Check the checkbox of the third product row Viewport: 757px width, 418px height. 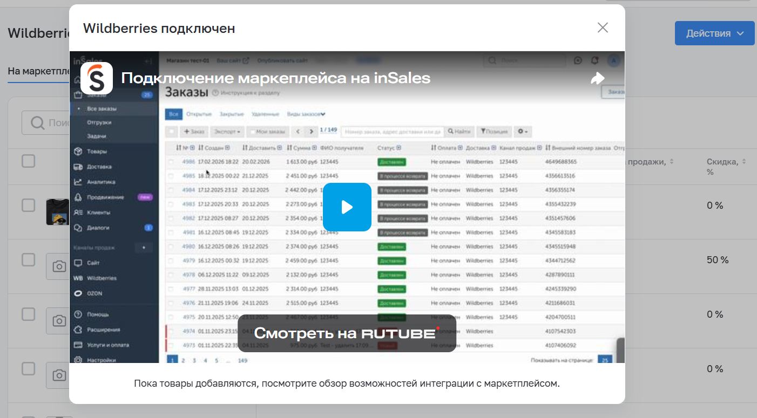pyautogui.click(x=28, y=314)
